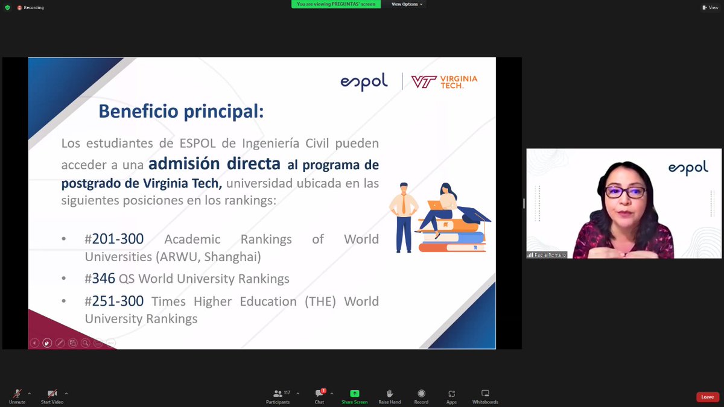Open Zoom Apps
Image resolution: width=724 pixels, height=407 pixels.
[x=451, y=396]
